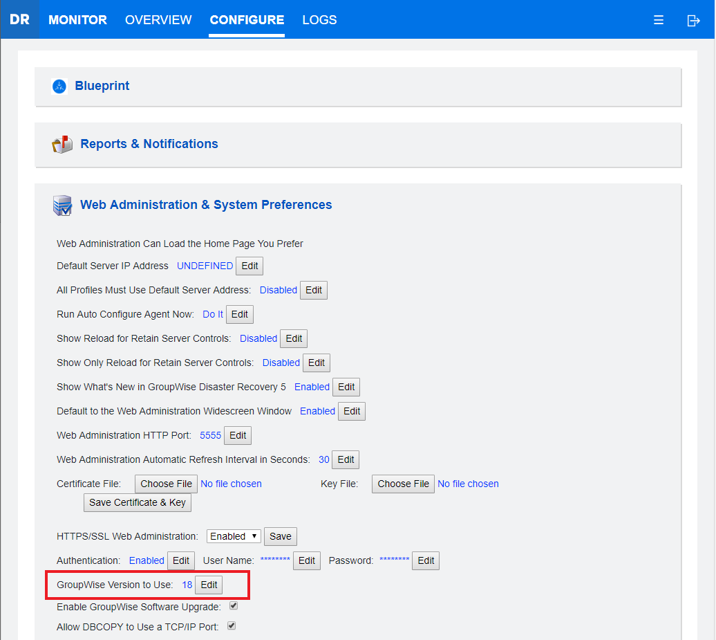Edit the Default Server IP Address
716x640 pixels.
249,266
